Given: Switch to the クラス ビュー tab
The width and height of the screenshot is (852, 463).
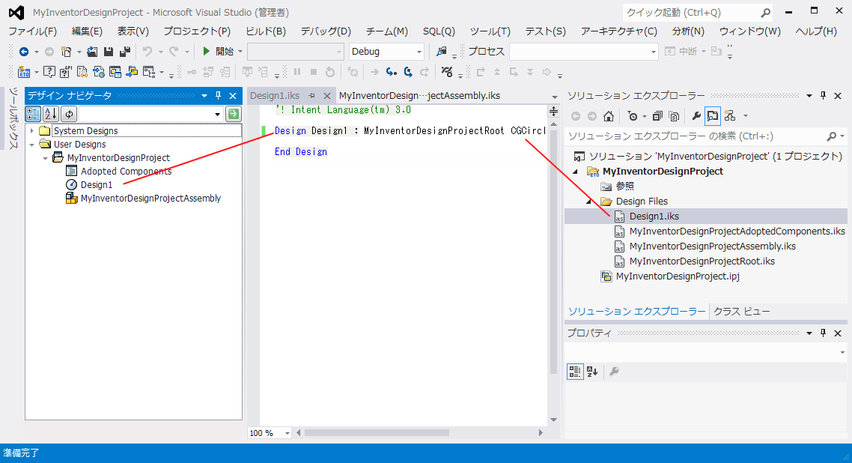Looking at the screenshot, I should click(x=742, y=312).
